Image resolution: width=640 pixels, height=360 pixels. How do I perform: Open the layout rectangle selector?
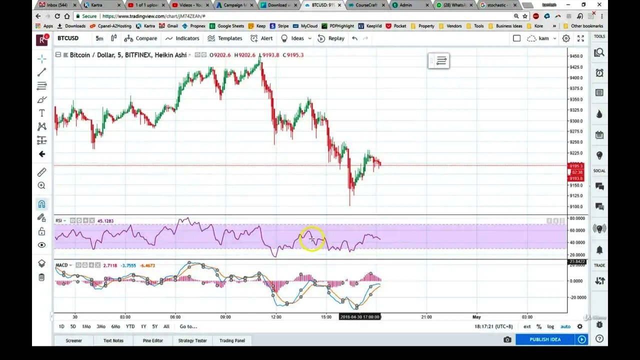[516, 38]
